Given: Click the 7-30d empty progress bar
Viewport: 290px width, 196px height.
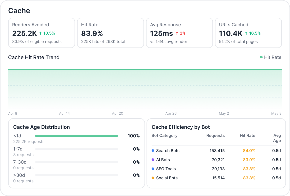Looking at the screenshot, I should click(77, 162).
